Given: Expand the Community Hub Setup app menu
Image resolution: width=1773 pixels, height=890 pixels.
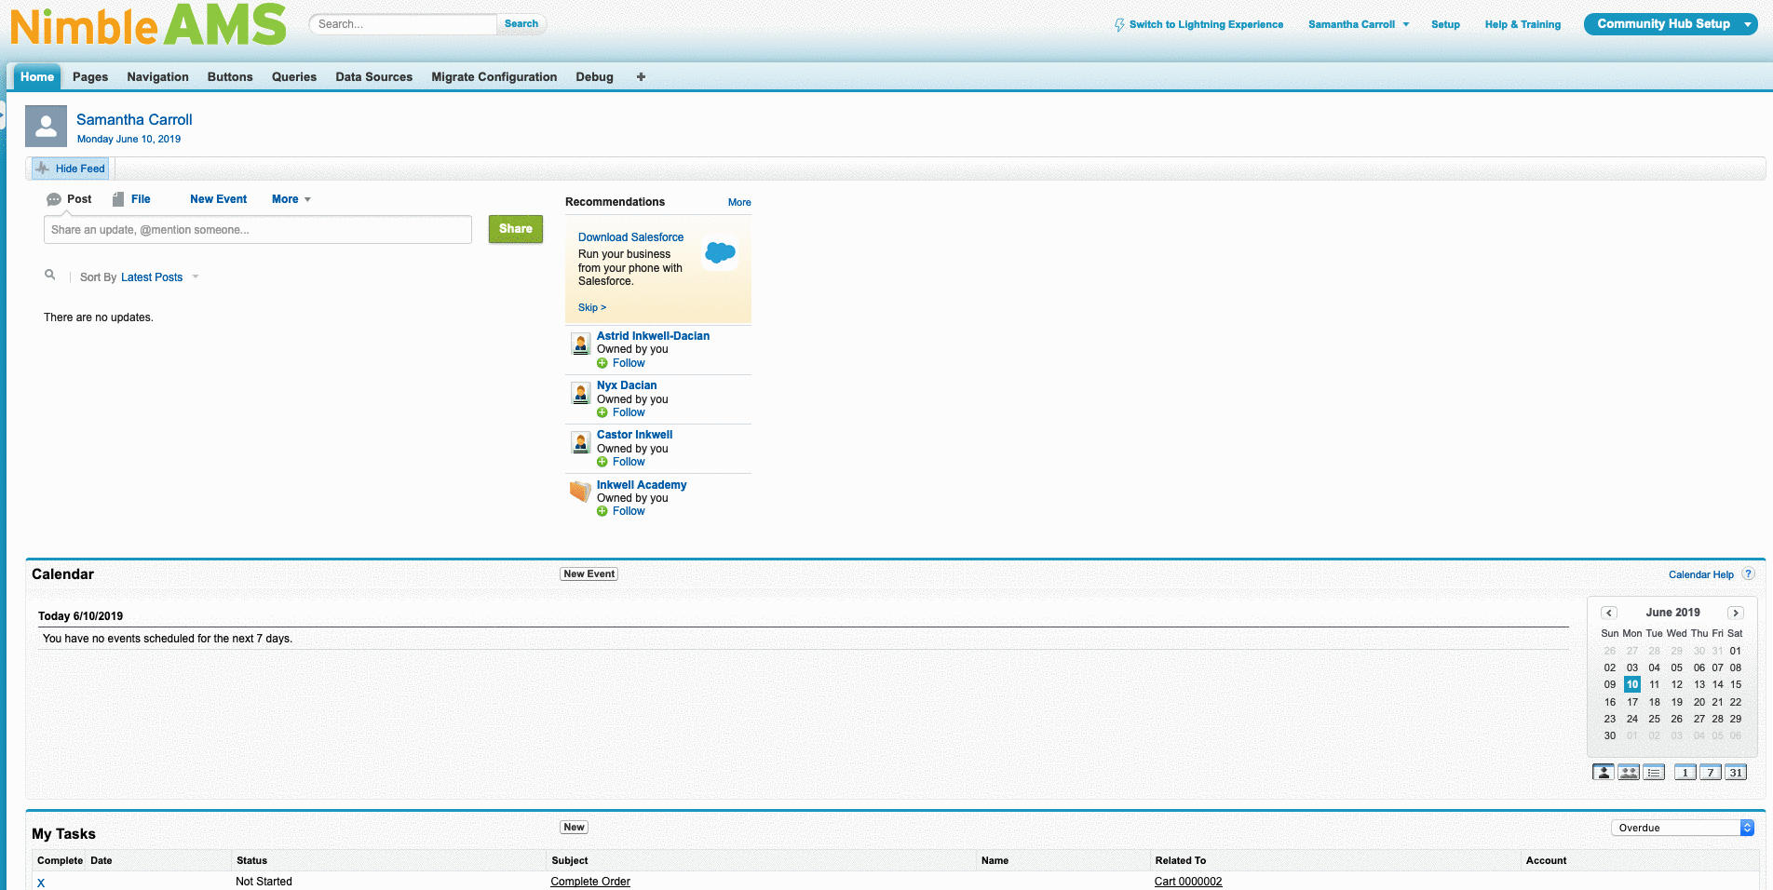Looking at the screenshot, I should (1746, 24).
